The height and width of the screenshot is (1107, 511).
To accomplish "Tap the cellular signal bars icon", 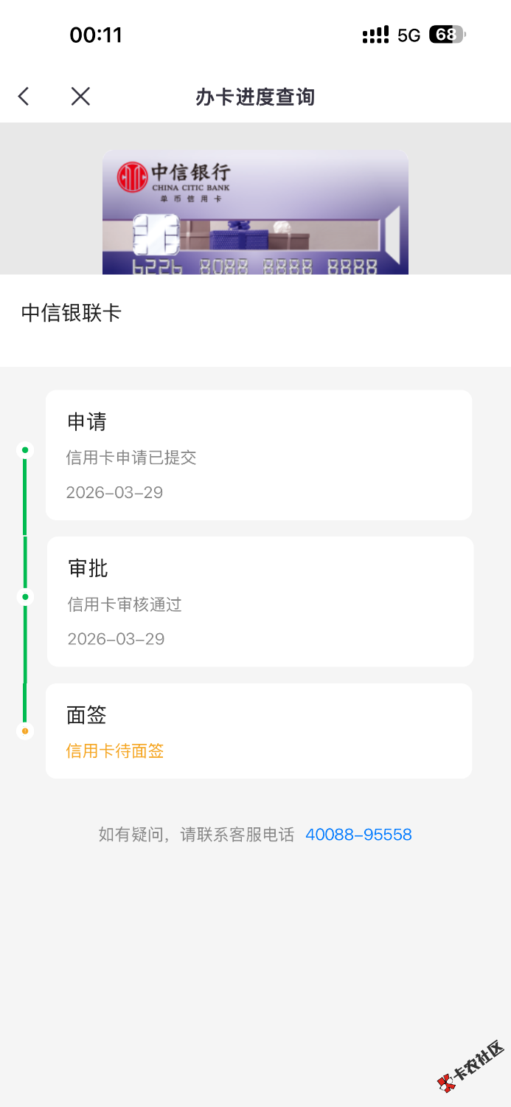I will coord(375,35).
